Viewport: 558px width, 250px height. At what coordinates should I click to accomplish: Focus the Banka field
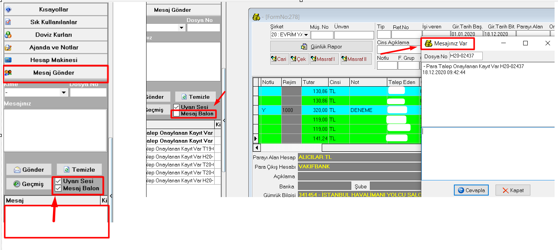click(324, 186)
